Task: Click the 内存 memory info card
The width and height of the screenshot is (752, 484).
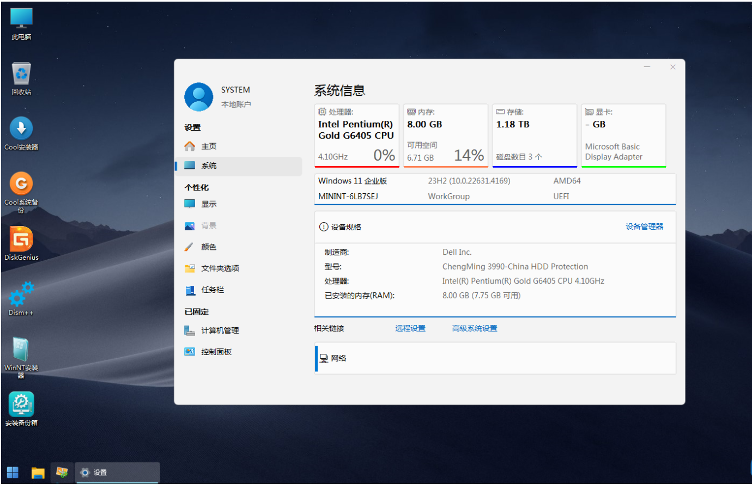Action: [x=446, y=136]
